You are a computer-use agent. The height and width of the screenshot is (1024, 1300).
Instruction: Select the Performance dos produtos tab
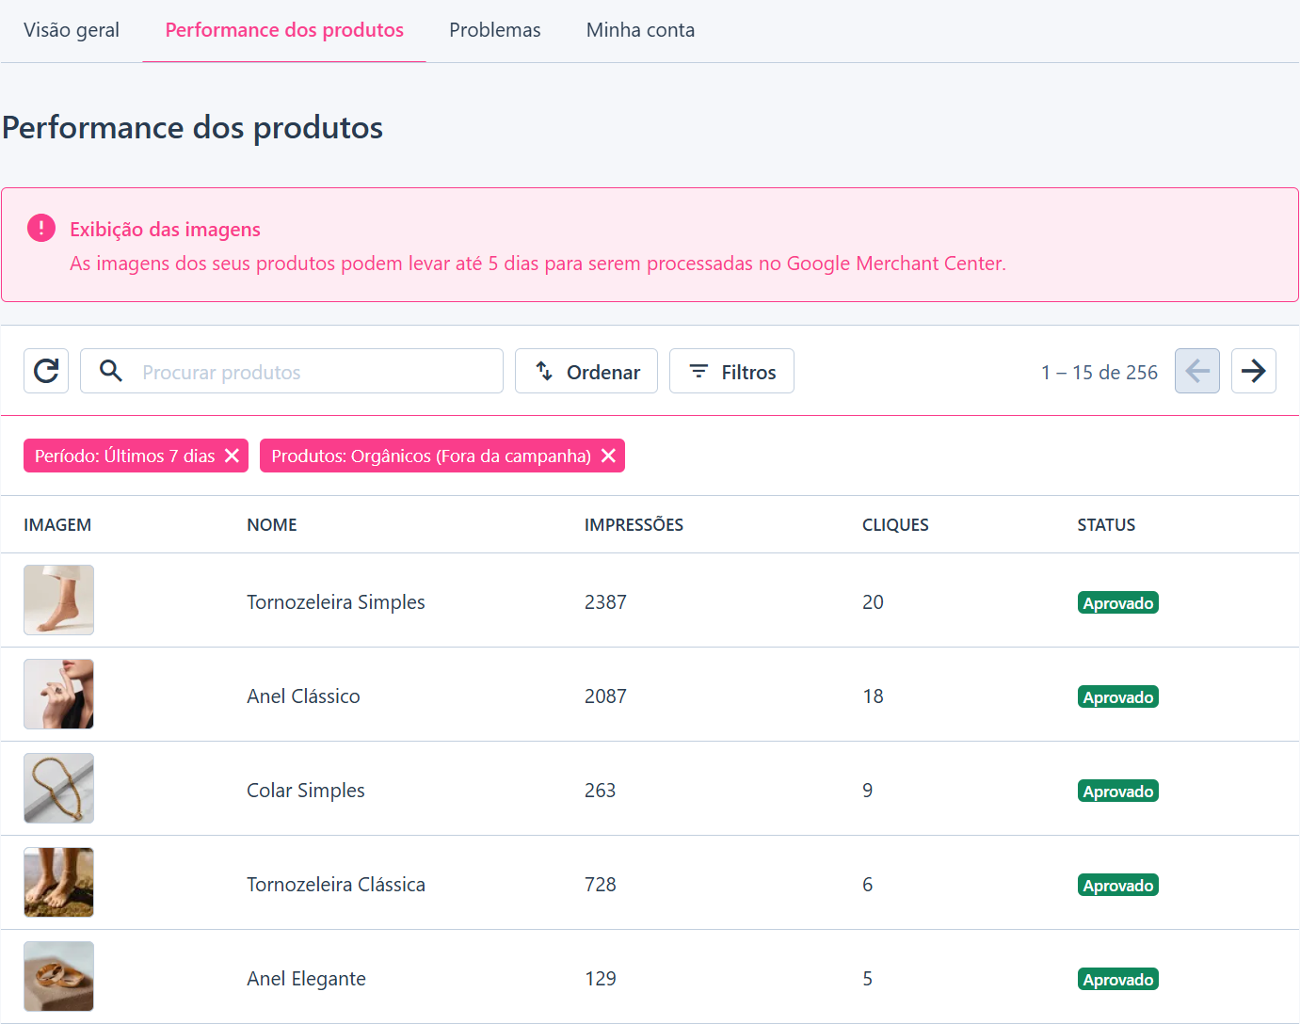[284, 30]
